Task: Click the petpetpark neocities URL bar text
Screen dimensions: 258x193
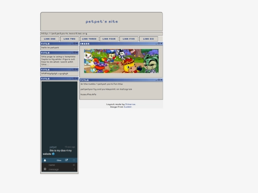Action: pyautogui.click(x=64, y=33)
